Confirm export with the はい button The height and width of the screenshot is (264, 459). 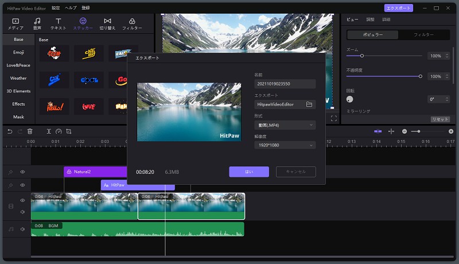[x=249, y=172]
